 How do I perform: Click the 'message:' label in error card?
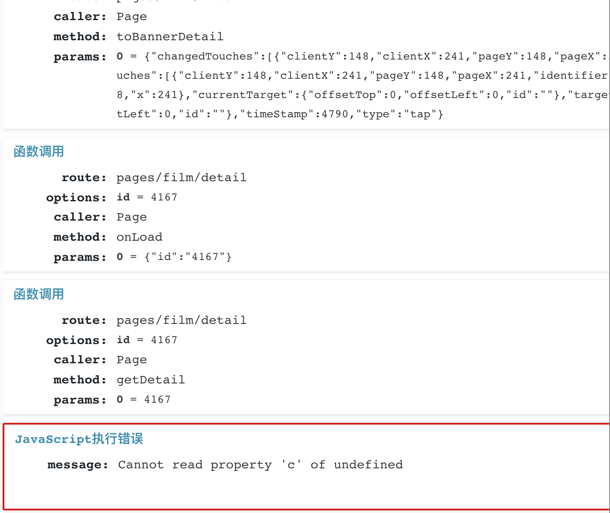(x=78, y=464)
